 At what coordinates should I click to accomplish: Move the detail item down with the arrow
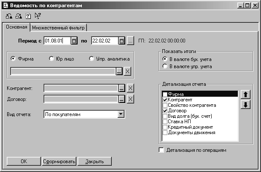pyautogui.click(x=244, y=104)
